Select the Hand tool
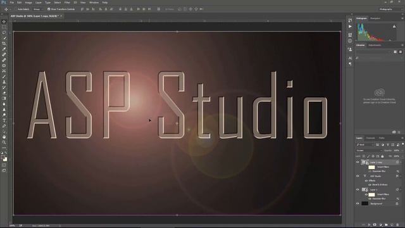Image resolution: width=405 pixels, height=228 pixels. click(4, 137)
